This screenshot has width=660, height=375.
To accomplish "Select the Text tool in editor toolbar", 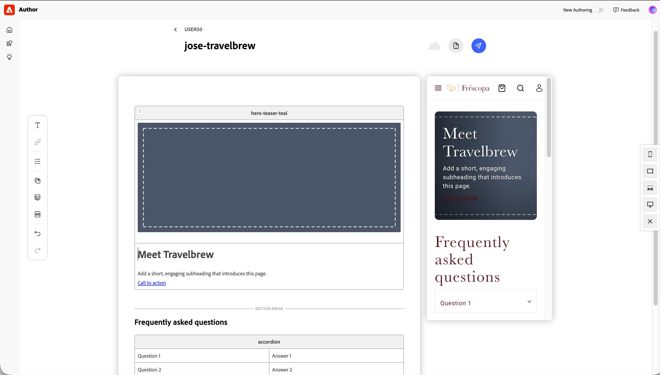I will (38, 126).
